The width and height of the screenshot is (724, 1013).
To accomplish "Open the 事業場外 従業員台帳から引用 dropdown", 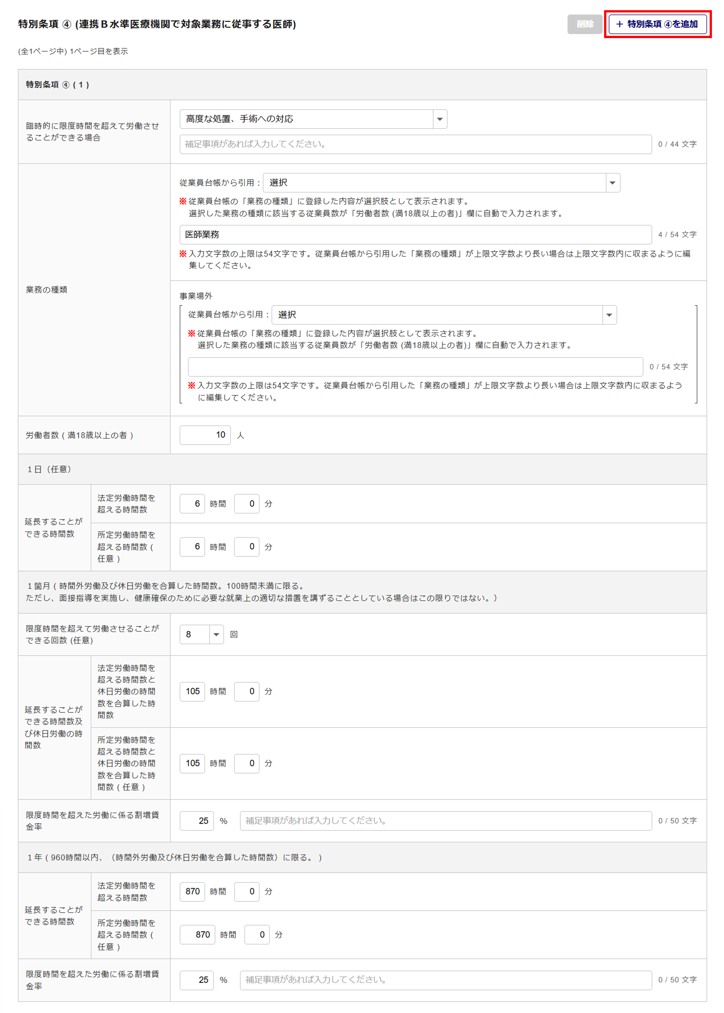I will pyautogui.click(x=443, y=315).
